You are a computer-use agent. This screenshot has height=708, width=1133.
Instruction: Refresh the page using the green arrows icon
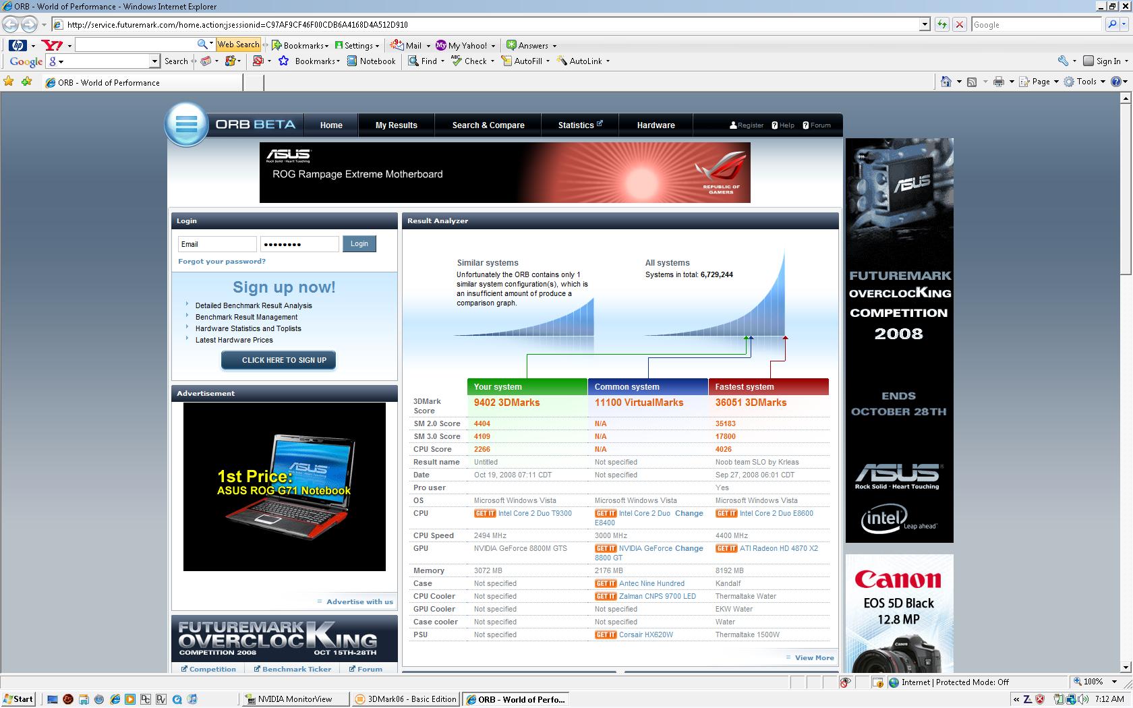(942, 25)
